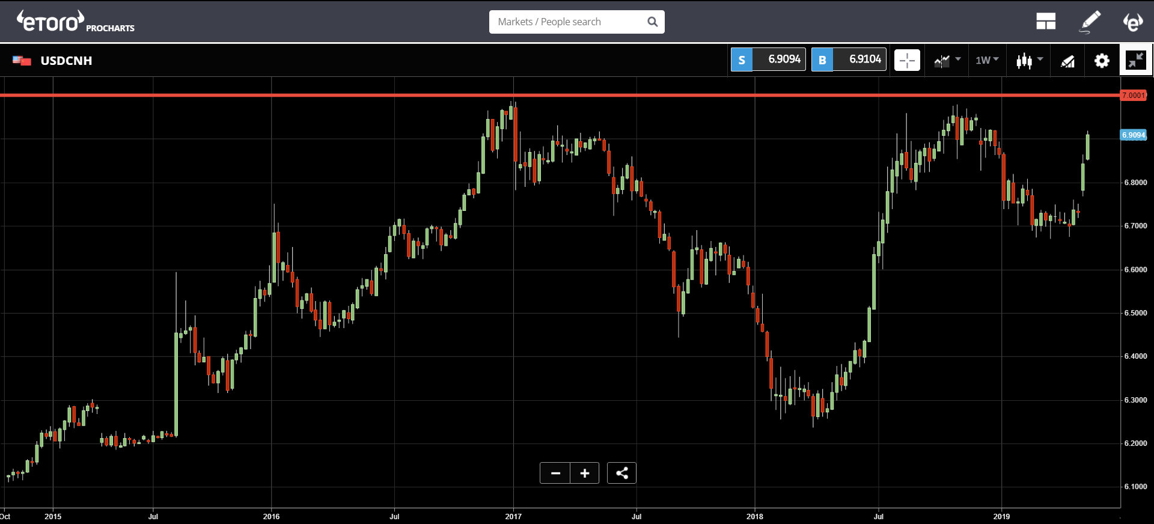Open chart settings gear
1154x524 pixels.
click(1101, 61)
